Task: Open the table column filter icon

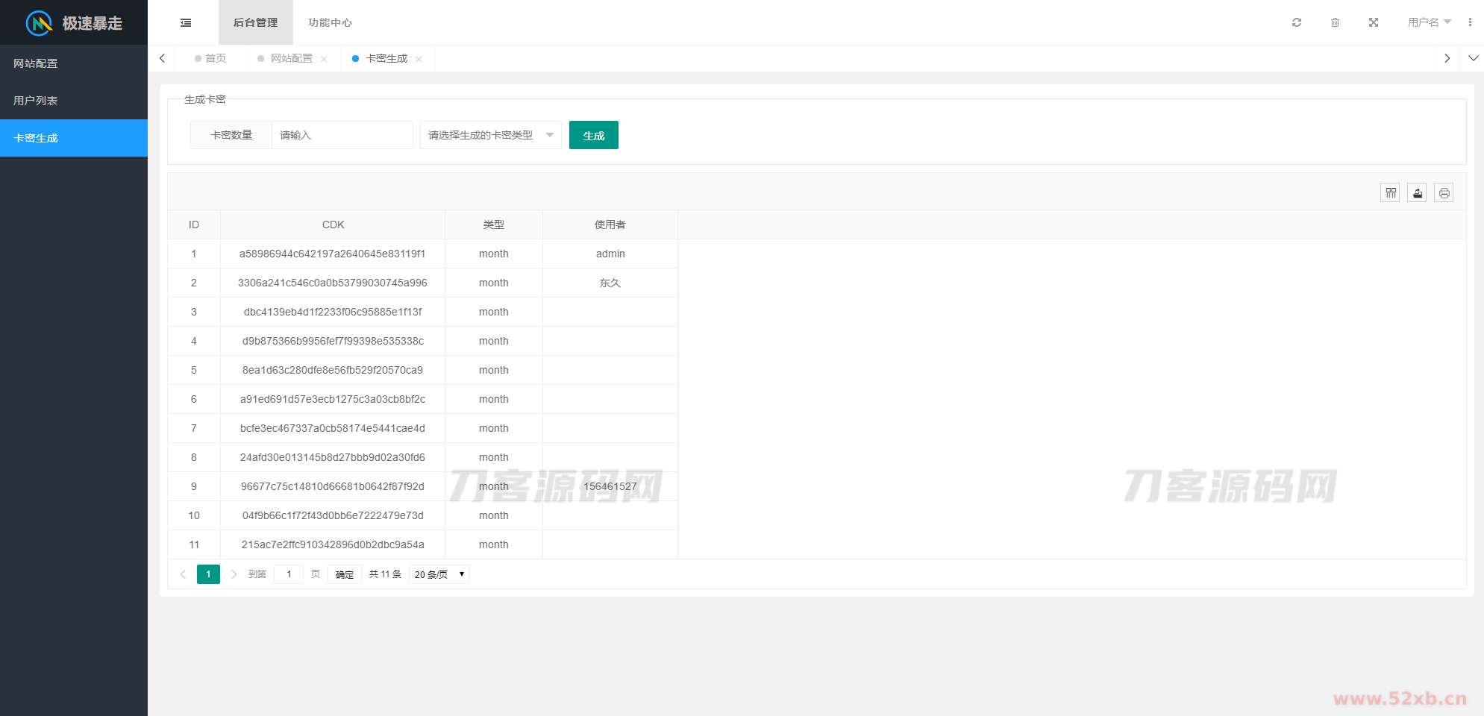Action: pos(1390,193)
